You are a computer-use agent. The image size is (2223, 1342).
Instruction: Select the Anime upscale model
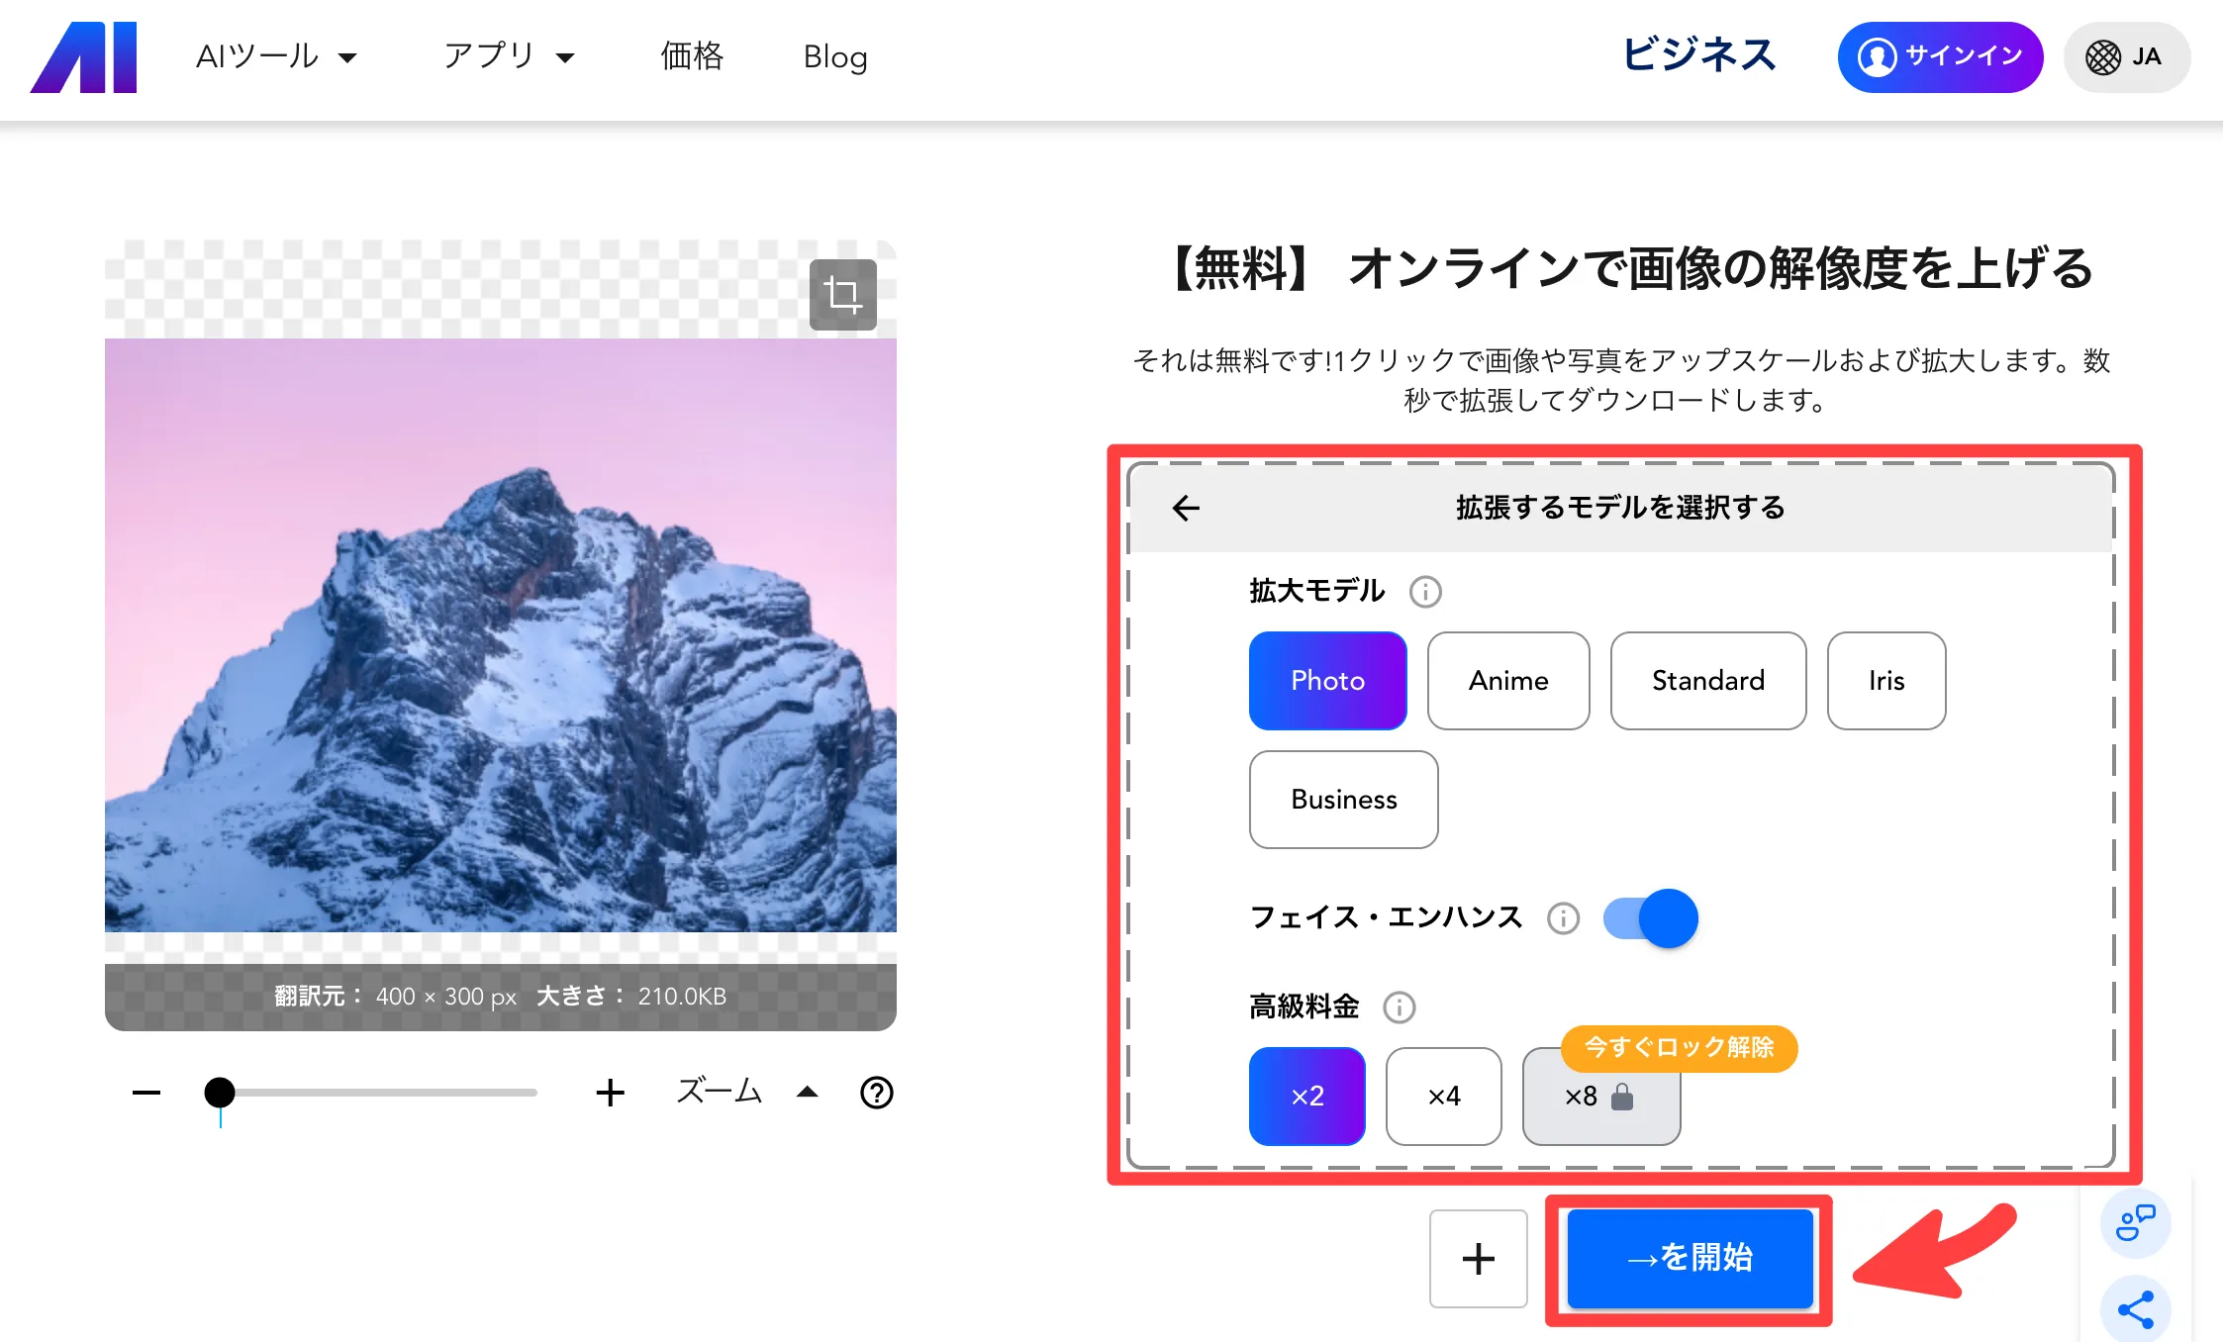(1507, 681)
